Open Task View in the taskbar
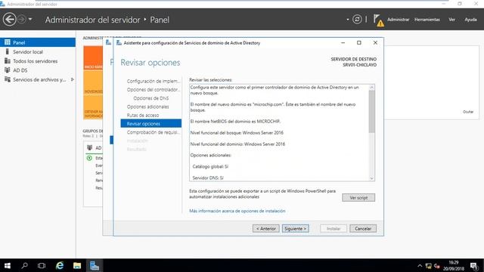The width and height of the screenshot is (484, 272). coord(42,265)
